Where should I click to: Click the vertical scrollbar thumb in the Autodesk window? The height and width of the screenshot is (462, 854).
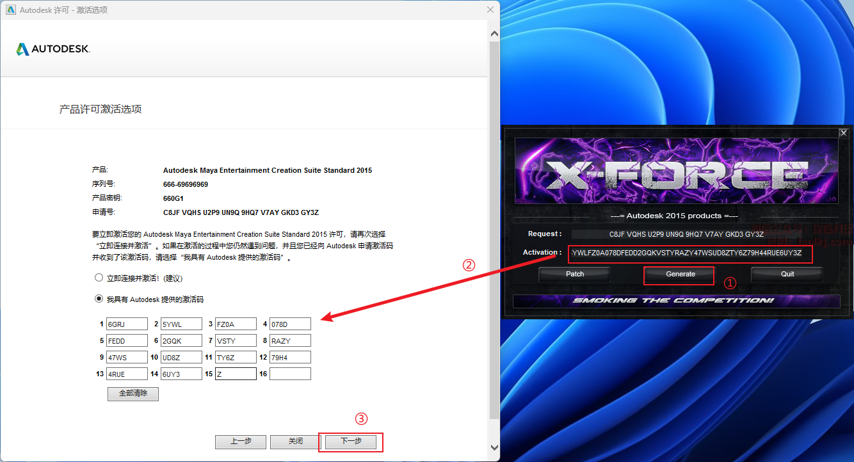tap(494, 230)
